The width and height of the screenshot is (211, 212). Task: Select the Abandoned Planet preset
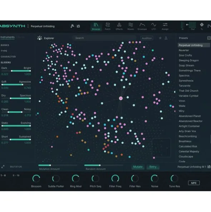click(x=190, y=116)
